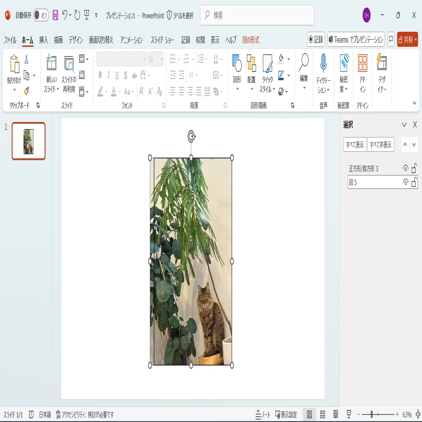The height and width of the screenshot is (422, 422).
Task: Undo the last action
Action: (x=65, y=15)
